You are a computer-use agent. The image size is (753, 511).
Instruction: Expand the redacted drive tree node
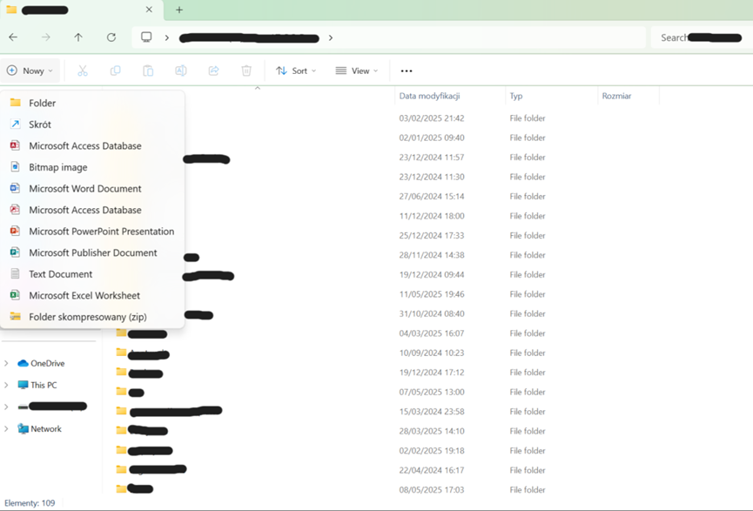click(x=6, y=407)
